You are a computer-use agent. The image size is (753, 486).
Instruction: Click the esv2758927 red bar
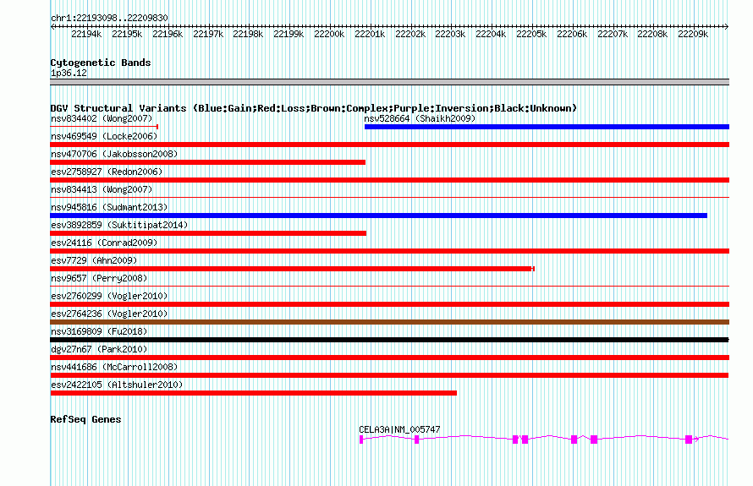click(389, 180)
